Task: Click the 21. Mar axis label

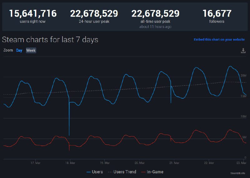Action: coord(174,163)
